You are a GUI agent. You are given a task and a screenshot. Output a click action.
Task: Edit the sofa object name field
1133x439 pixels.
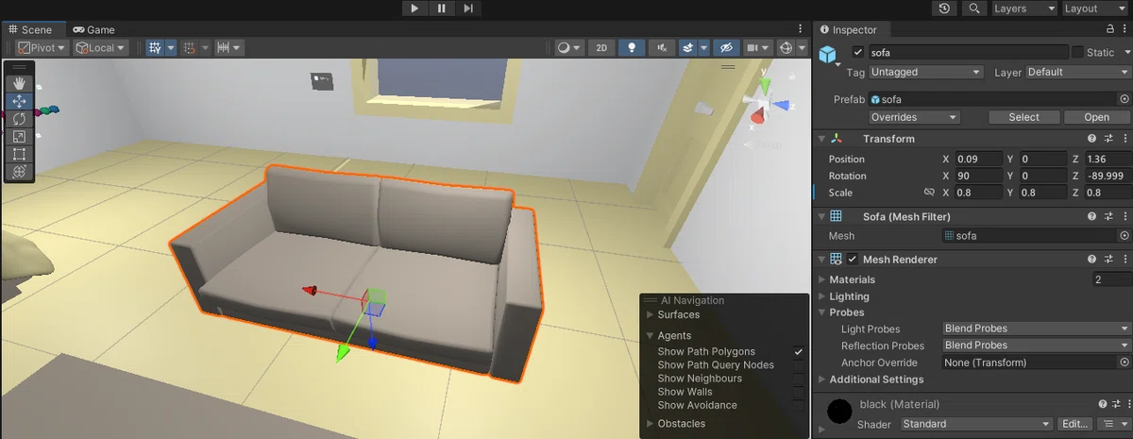click(967, 52)
